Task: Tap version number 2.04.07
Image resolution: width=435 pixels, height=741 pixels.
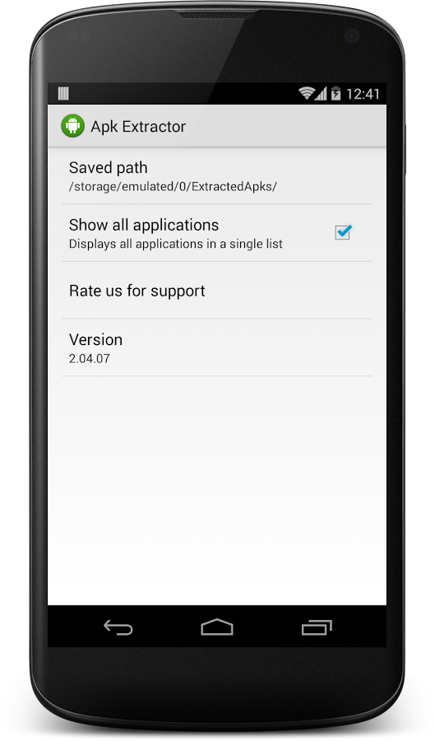Action: (90, 358)
